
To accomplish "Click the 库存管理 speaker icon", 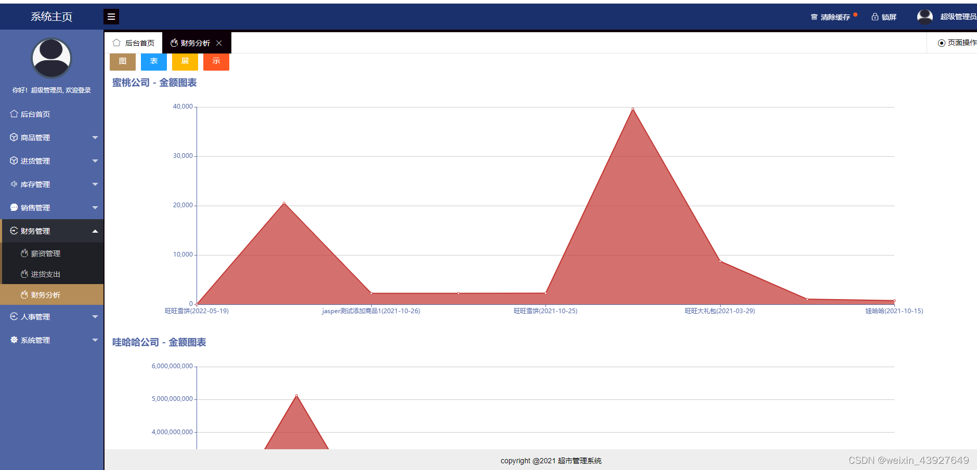I will coord(14,184).
